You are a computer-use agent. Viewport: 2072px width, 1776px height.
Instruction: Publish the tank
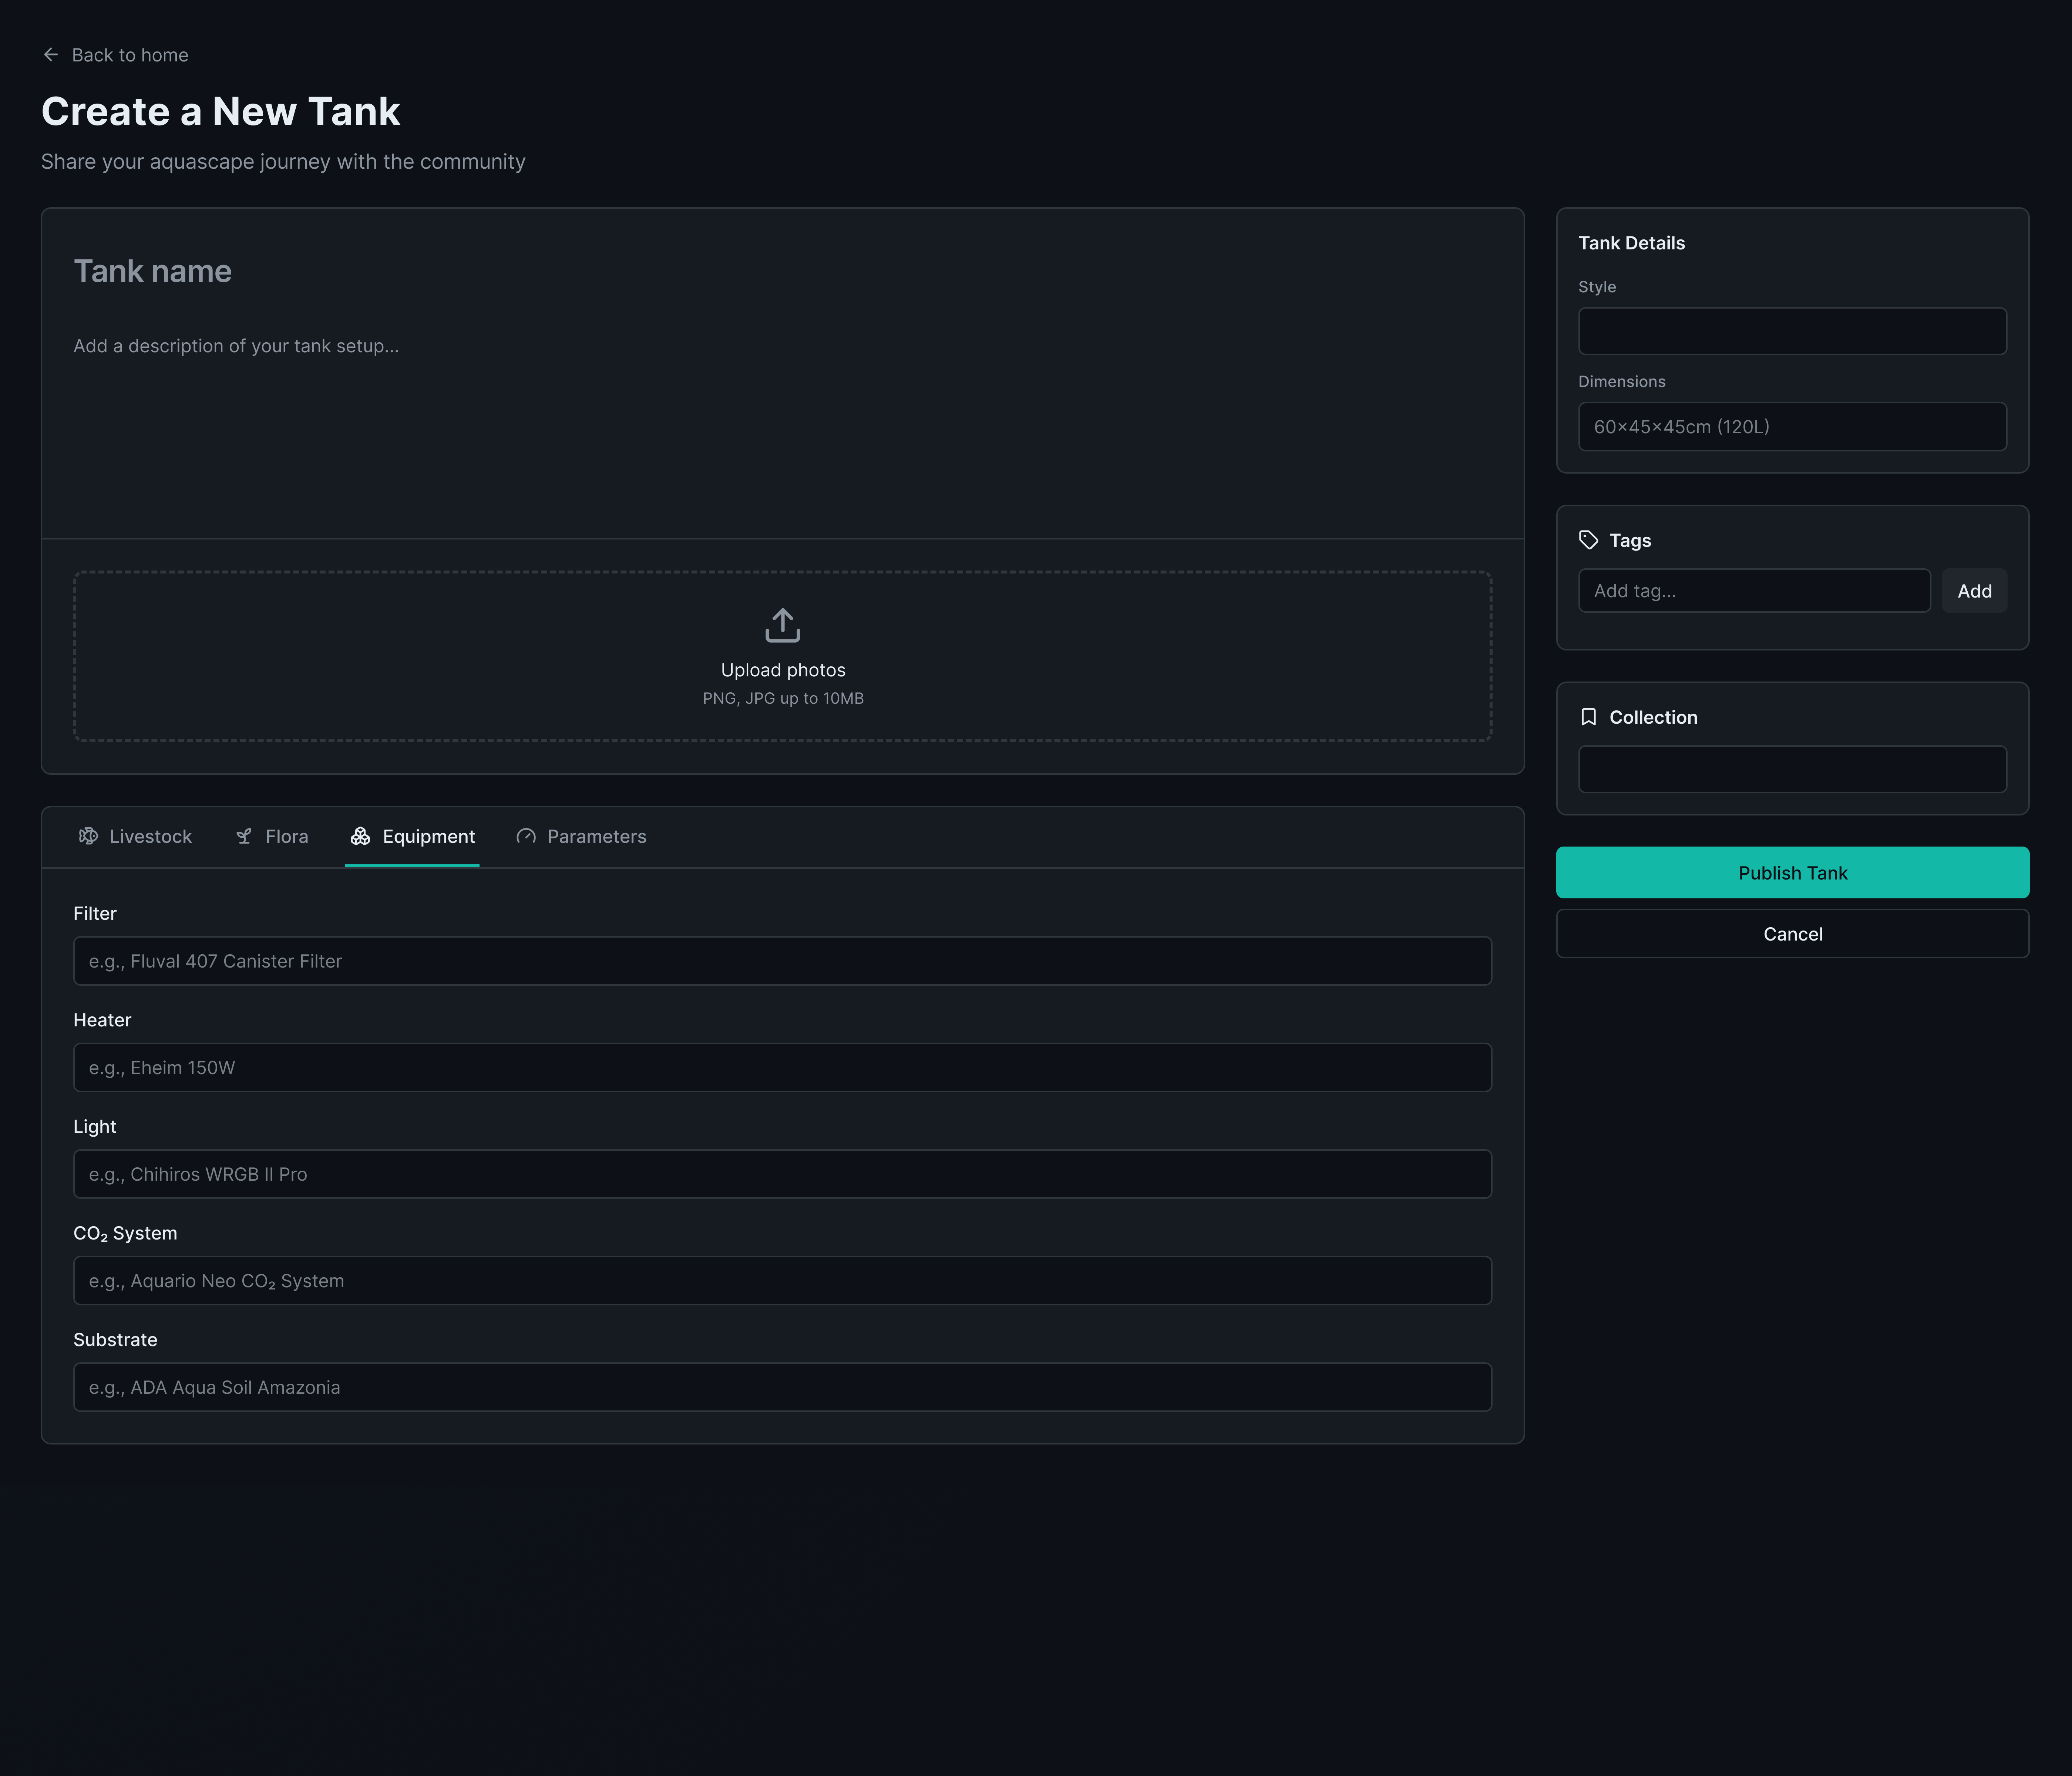point(1792,873)
